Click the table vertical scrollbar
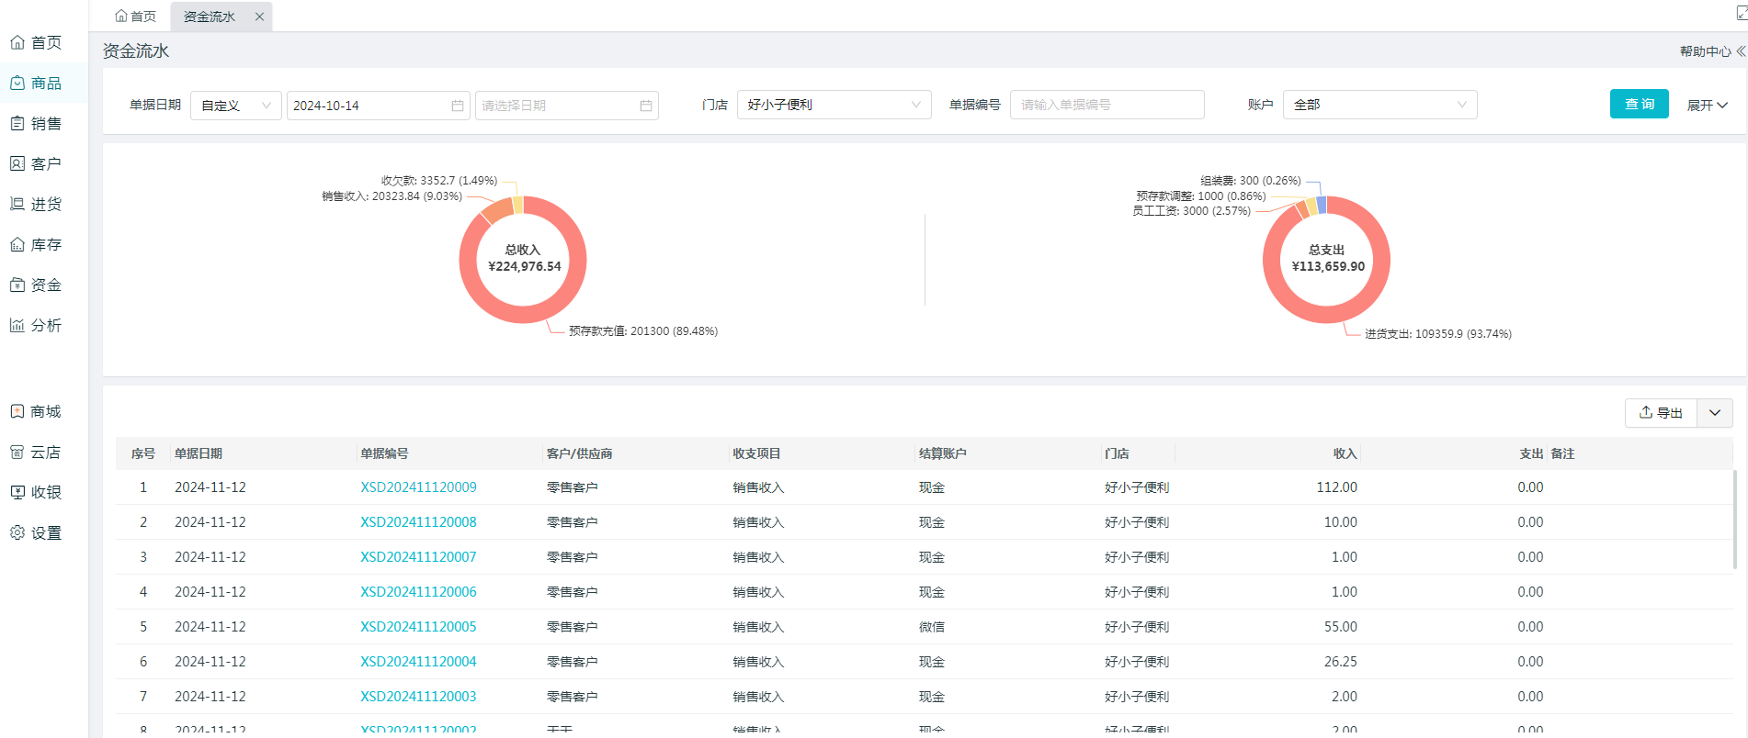 (1734, 520)
